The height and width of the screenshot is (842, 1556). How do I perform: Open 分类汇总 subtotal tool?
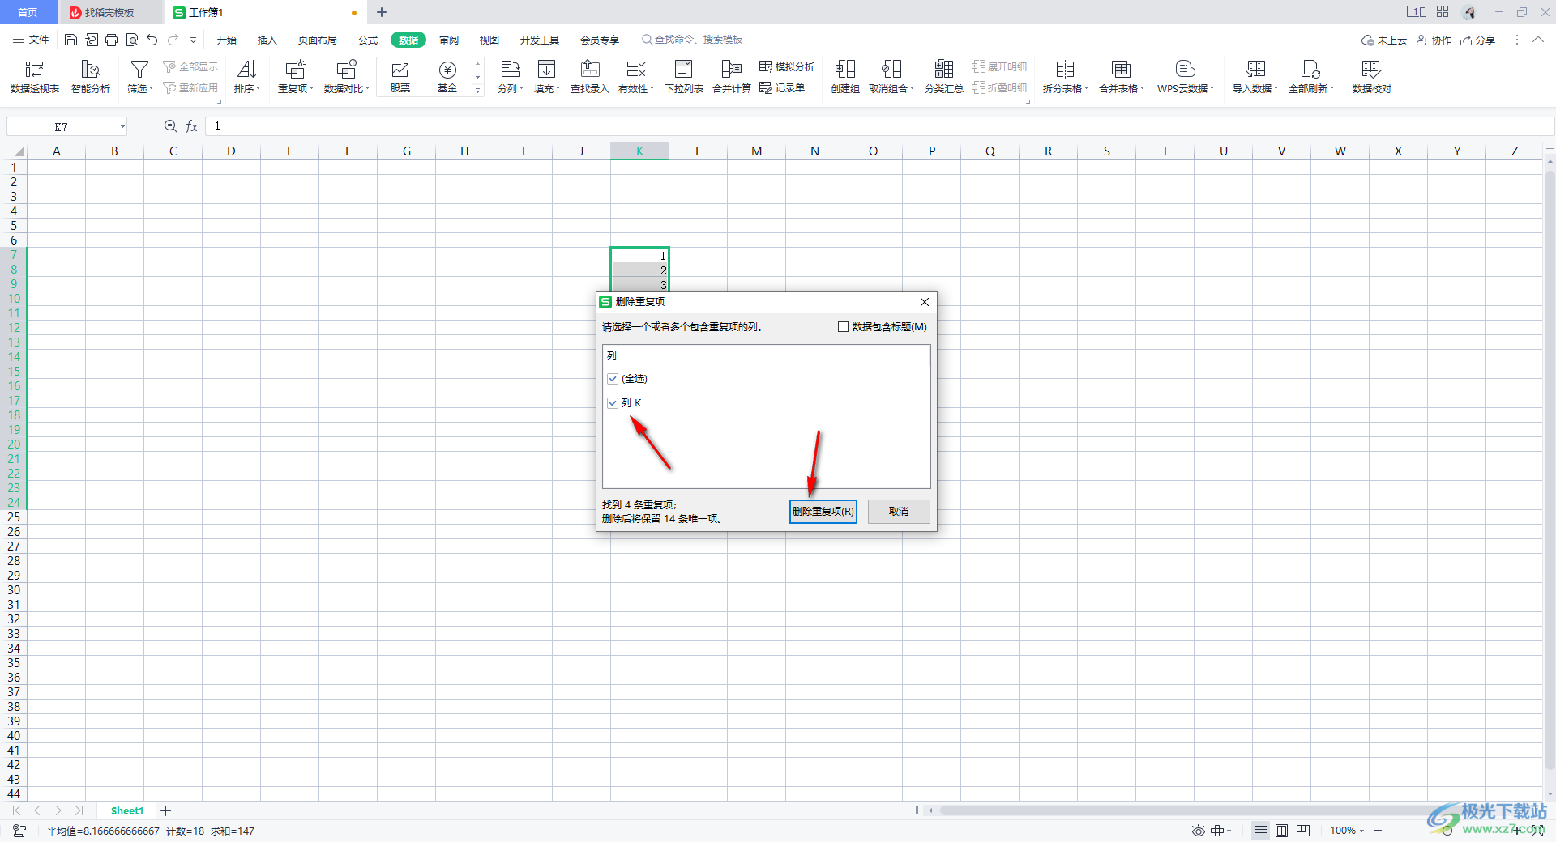tap(944, 77)
